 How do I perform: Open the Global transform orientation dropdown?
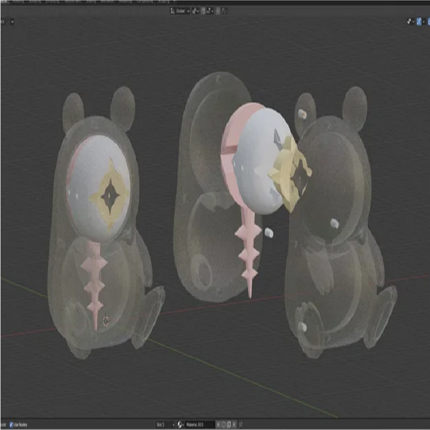click(x=180, y=11)
